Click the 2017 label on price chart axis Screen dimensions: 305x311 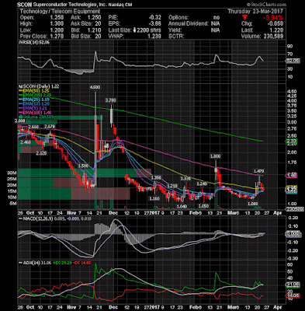pos(155,213)
